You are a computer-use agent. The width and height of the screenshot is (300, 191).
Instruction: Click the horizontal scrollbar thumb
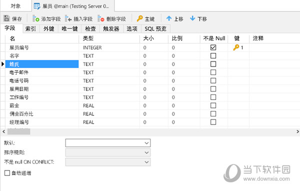(19, 131)
